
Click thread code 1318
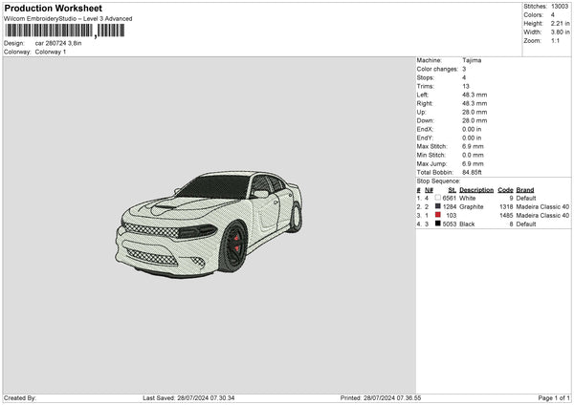506,207
